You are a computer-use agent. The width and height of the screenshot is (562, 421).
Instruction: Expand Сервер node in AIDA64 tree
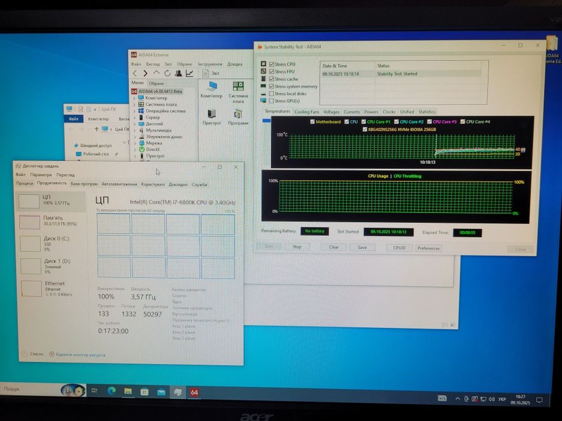pyautogui.click(x=134, y=117)
